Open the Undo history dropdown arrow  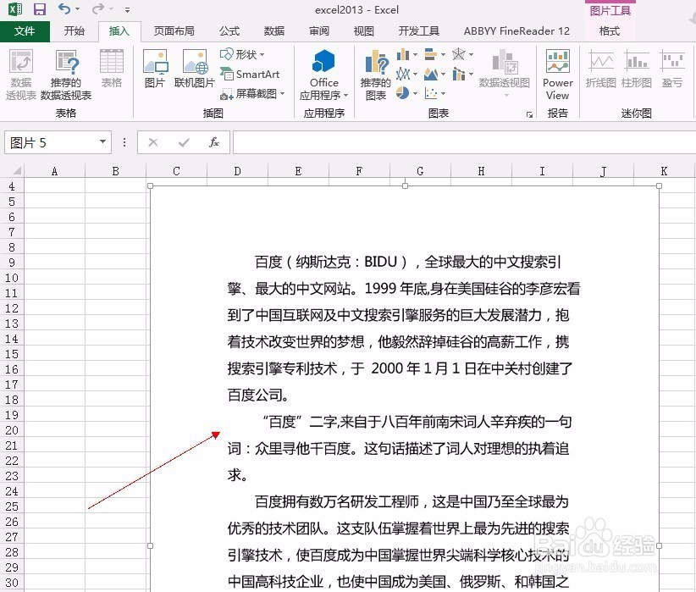[78, 9]
